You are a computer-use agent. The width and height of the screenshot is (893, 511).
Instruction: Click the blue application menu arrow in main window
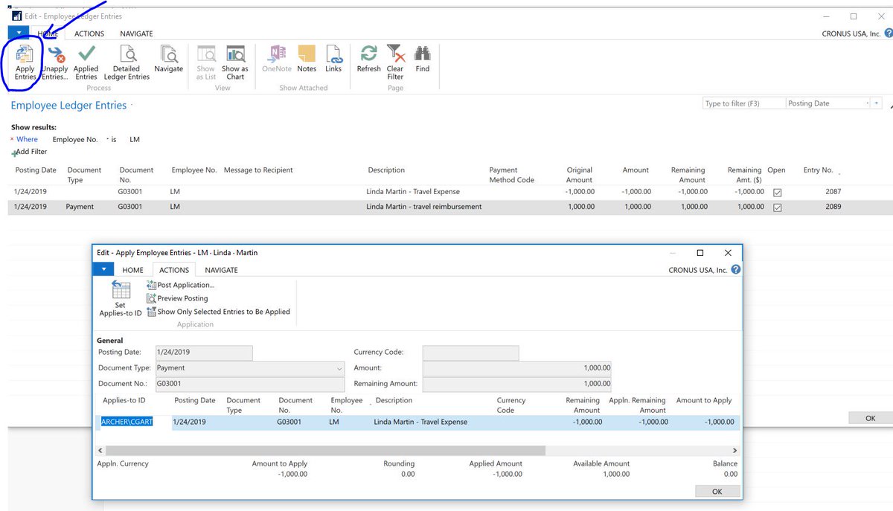(x=19, y=33)
